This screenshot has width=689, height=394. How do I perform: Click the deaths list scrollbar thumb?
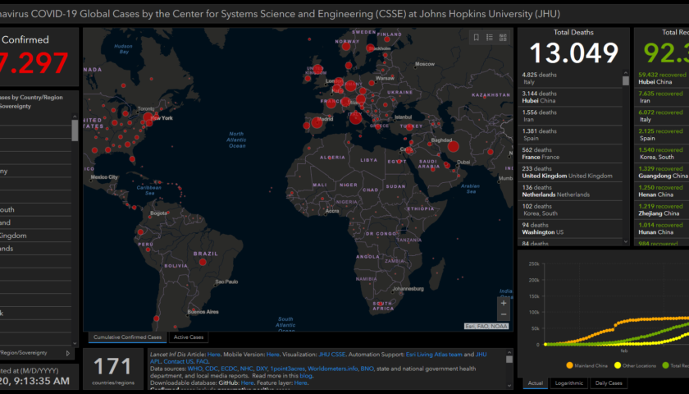626,81
